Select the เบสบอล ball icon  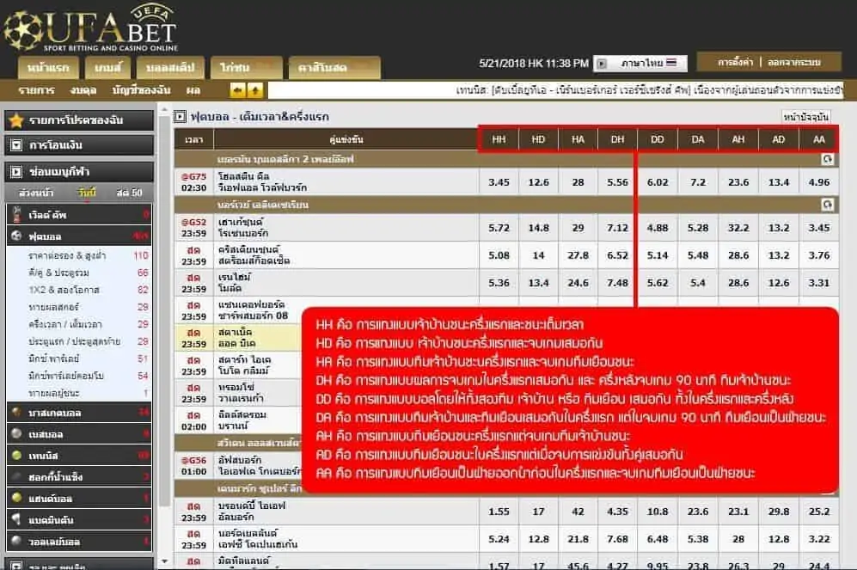[17, 434]
